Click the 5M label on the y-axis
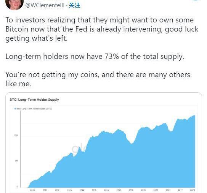 16,161
